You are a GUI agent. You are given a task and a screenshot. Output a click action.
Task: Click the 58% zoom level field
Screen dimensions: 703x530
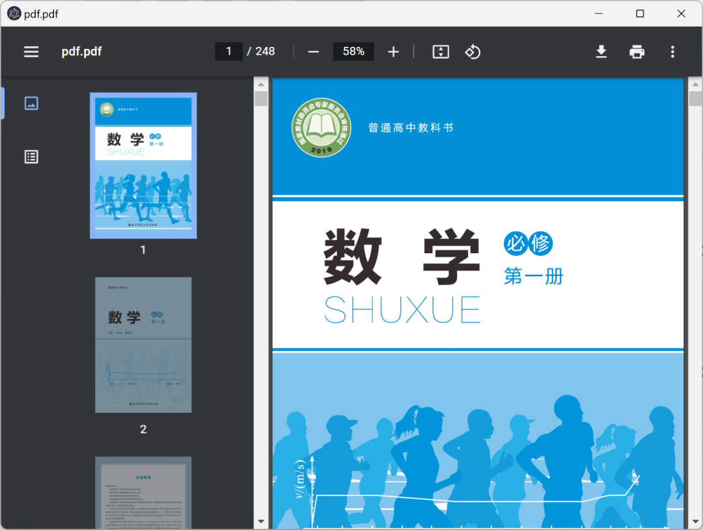click(x=353, y=51)
